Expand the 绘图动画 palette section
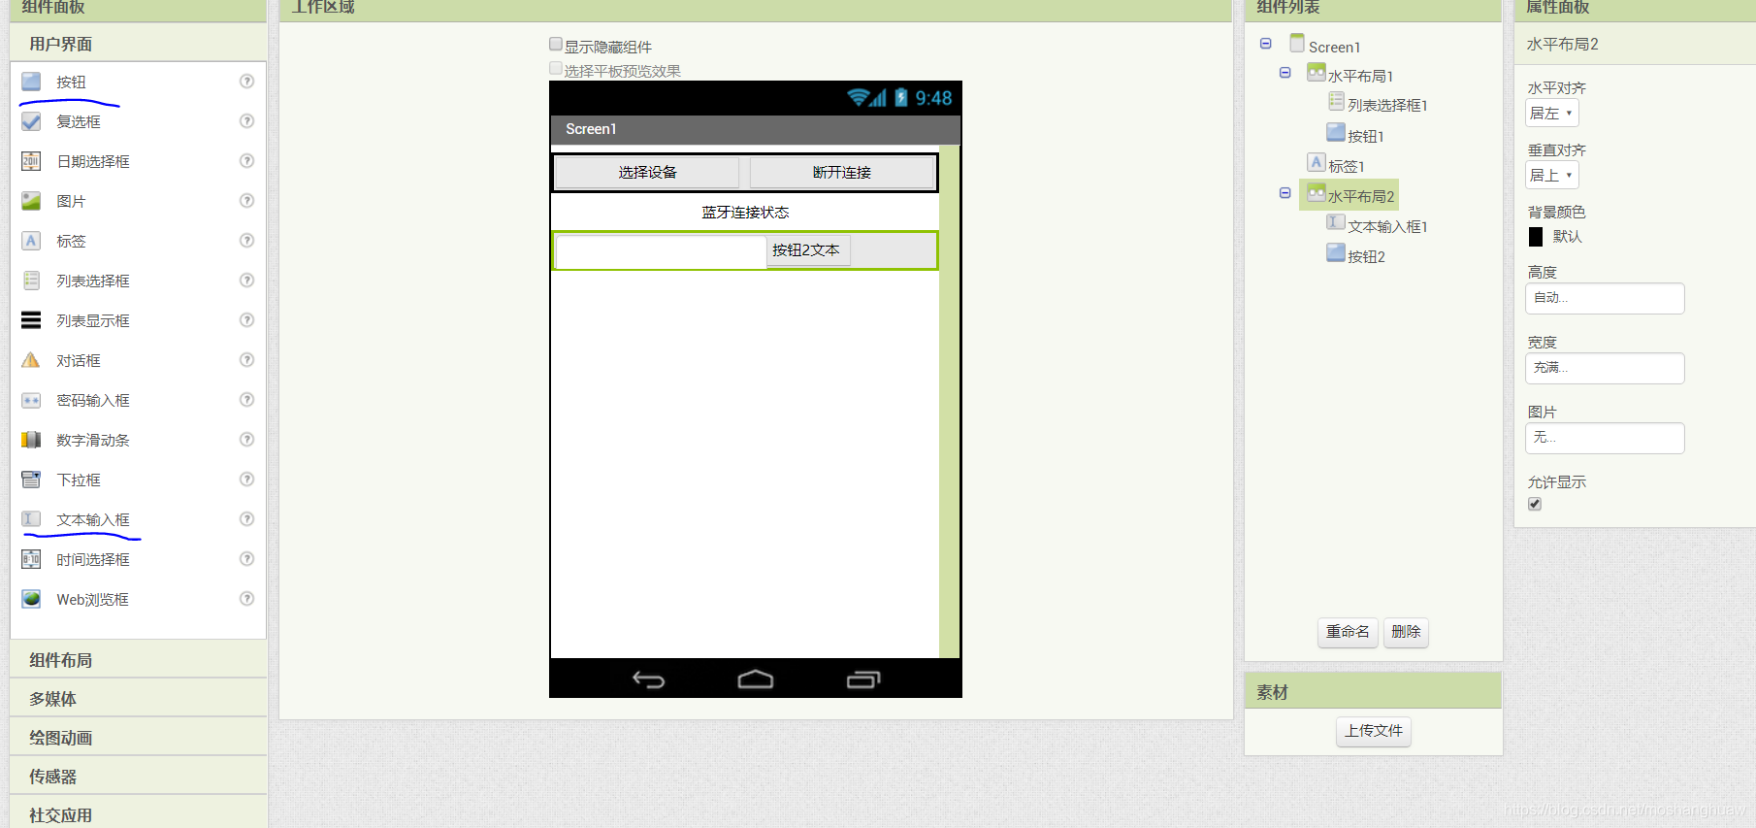1756x828 pixels. 139,738
